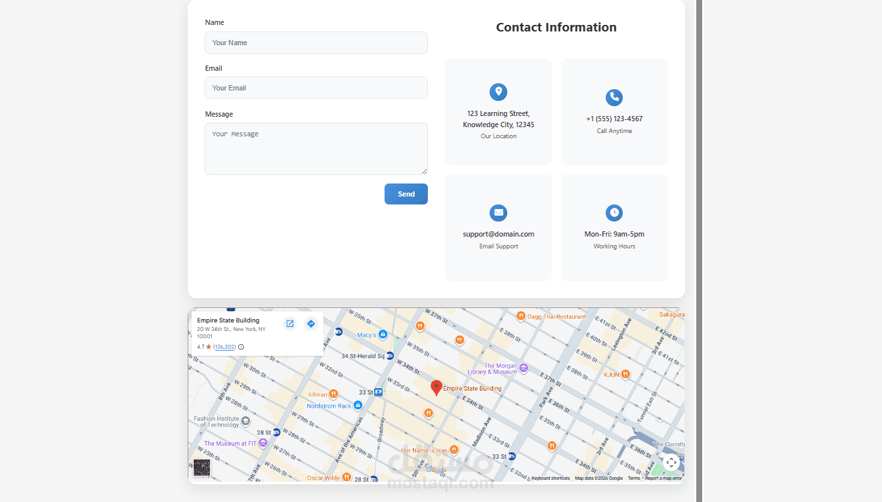This screenshot has height=502, width=882.
Task: Open larger map icon in info card
Action: (290, 324)
